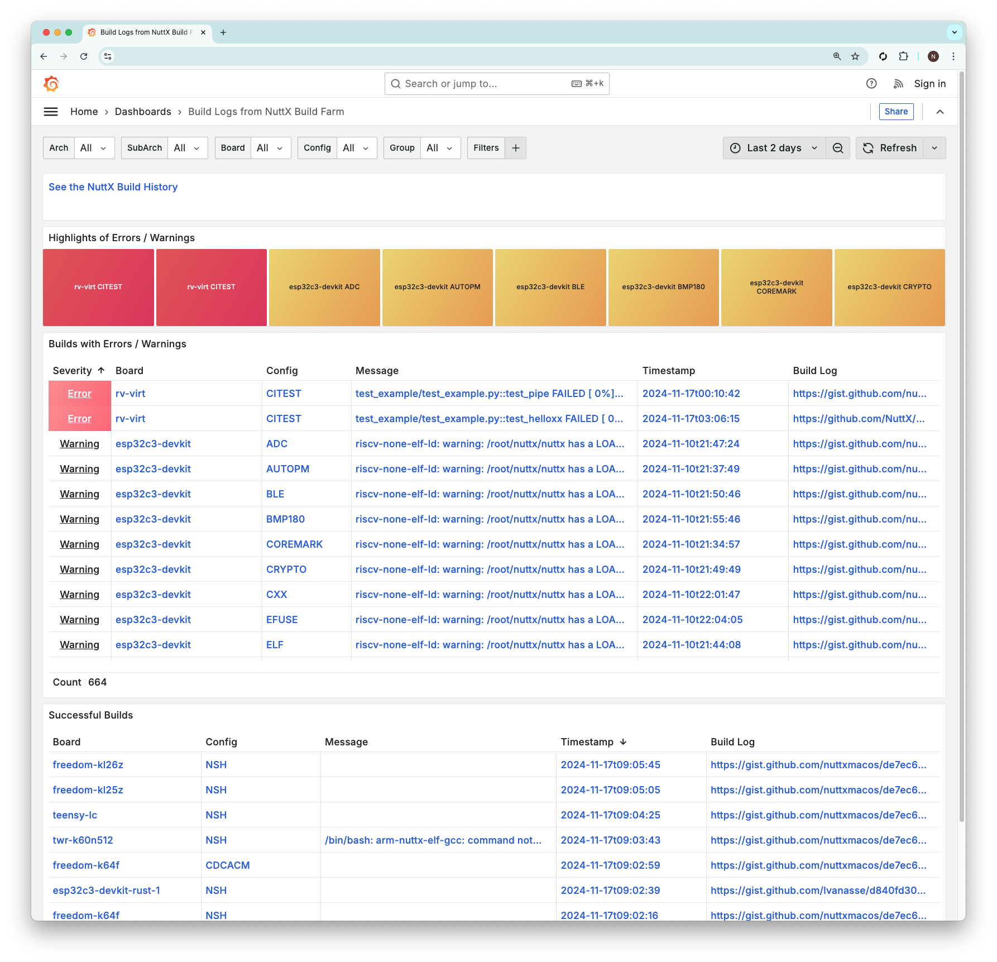View site information icon in address bar
This screenshot has height=962, width=997.
(108, 56)
